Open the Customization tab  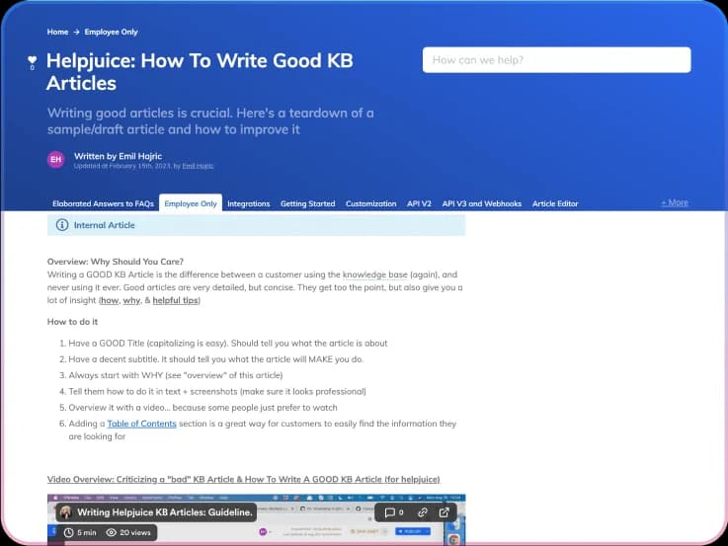pos(371,203)
